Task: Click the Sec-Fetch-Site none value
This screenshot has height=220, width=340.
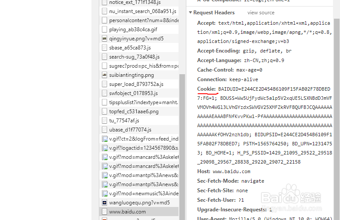Action: (x=242, y=190)
